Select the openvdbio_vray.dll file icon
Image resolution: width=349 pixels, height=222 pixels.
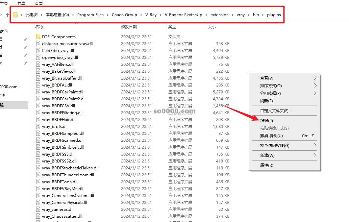(38, 57)
